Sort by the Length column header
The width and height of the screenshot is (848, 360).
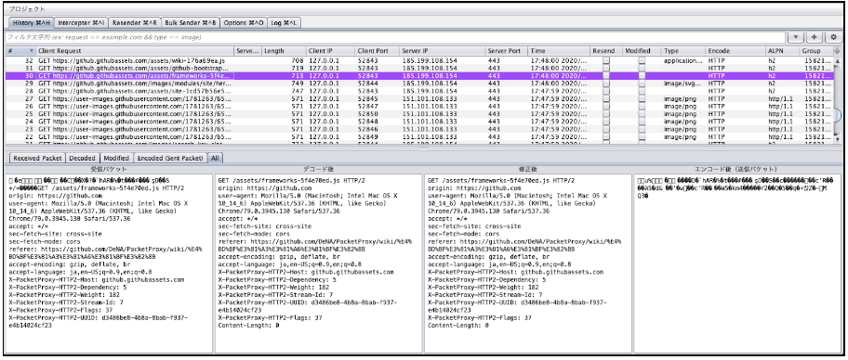[284, 51]
